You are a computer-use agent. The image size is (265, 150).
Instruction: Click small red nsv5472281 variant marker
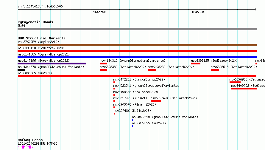pyautogui.click(x=114, y=82)
